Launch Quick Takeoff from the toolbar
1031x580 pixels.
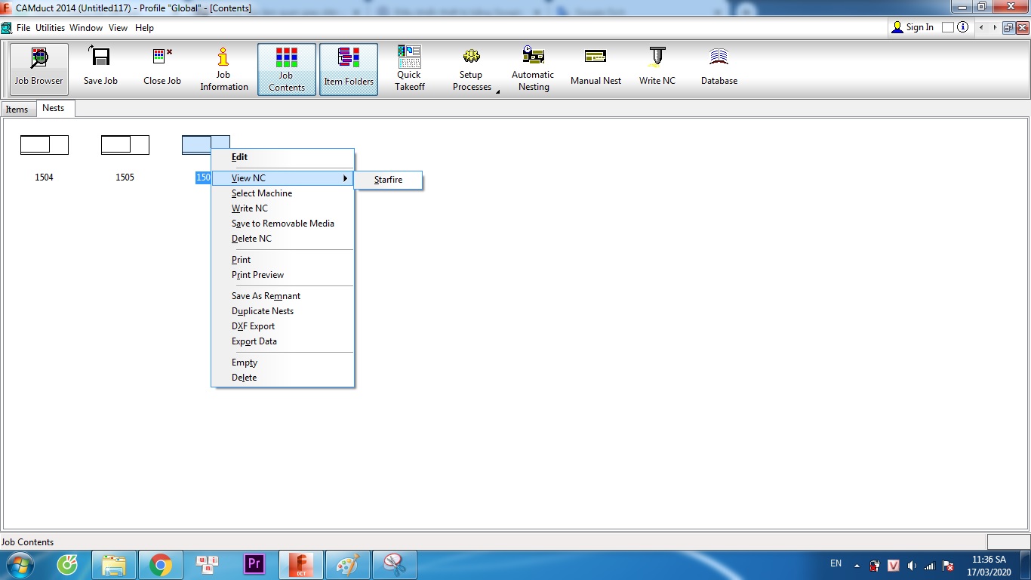(410, 69)
